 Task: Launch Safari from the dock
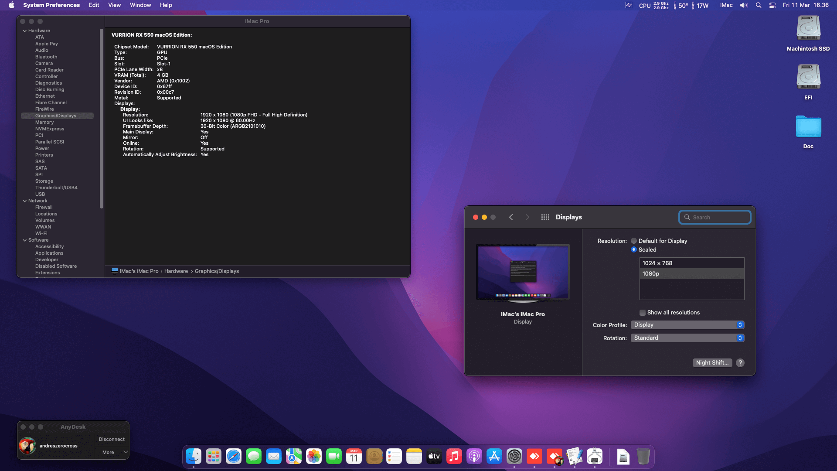(x=234, y=457)
